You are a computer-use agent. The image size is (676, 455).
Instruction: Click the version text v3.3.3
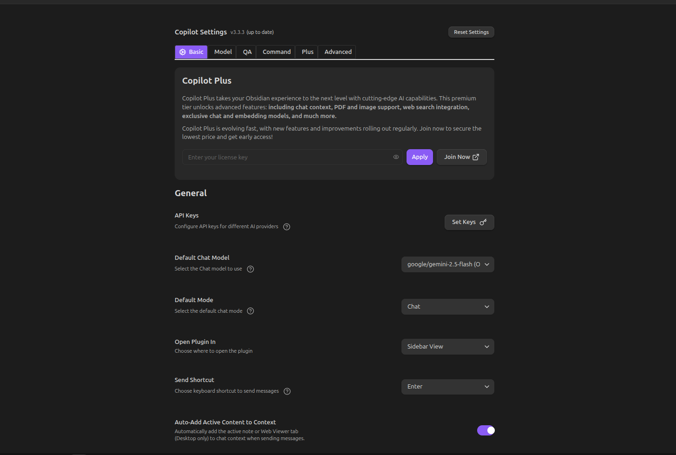(x=237, y=33)
